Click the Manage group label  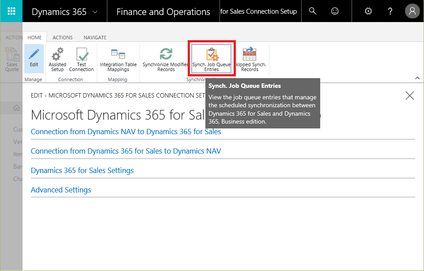tap(33, 79)
